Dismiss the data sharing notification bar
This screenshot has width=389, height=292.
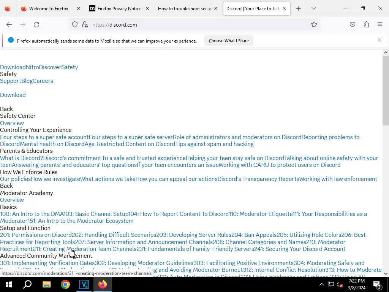click(x=380, y=40)
